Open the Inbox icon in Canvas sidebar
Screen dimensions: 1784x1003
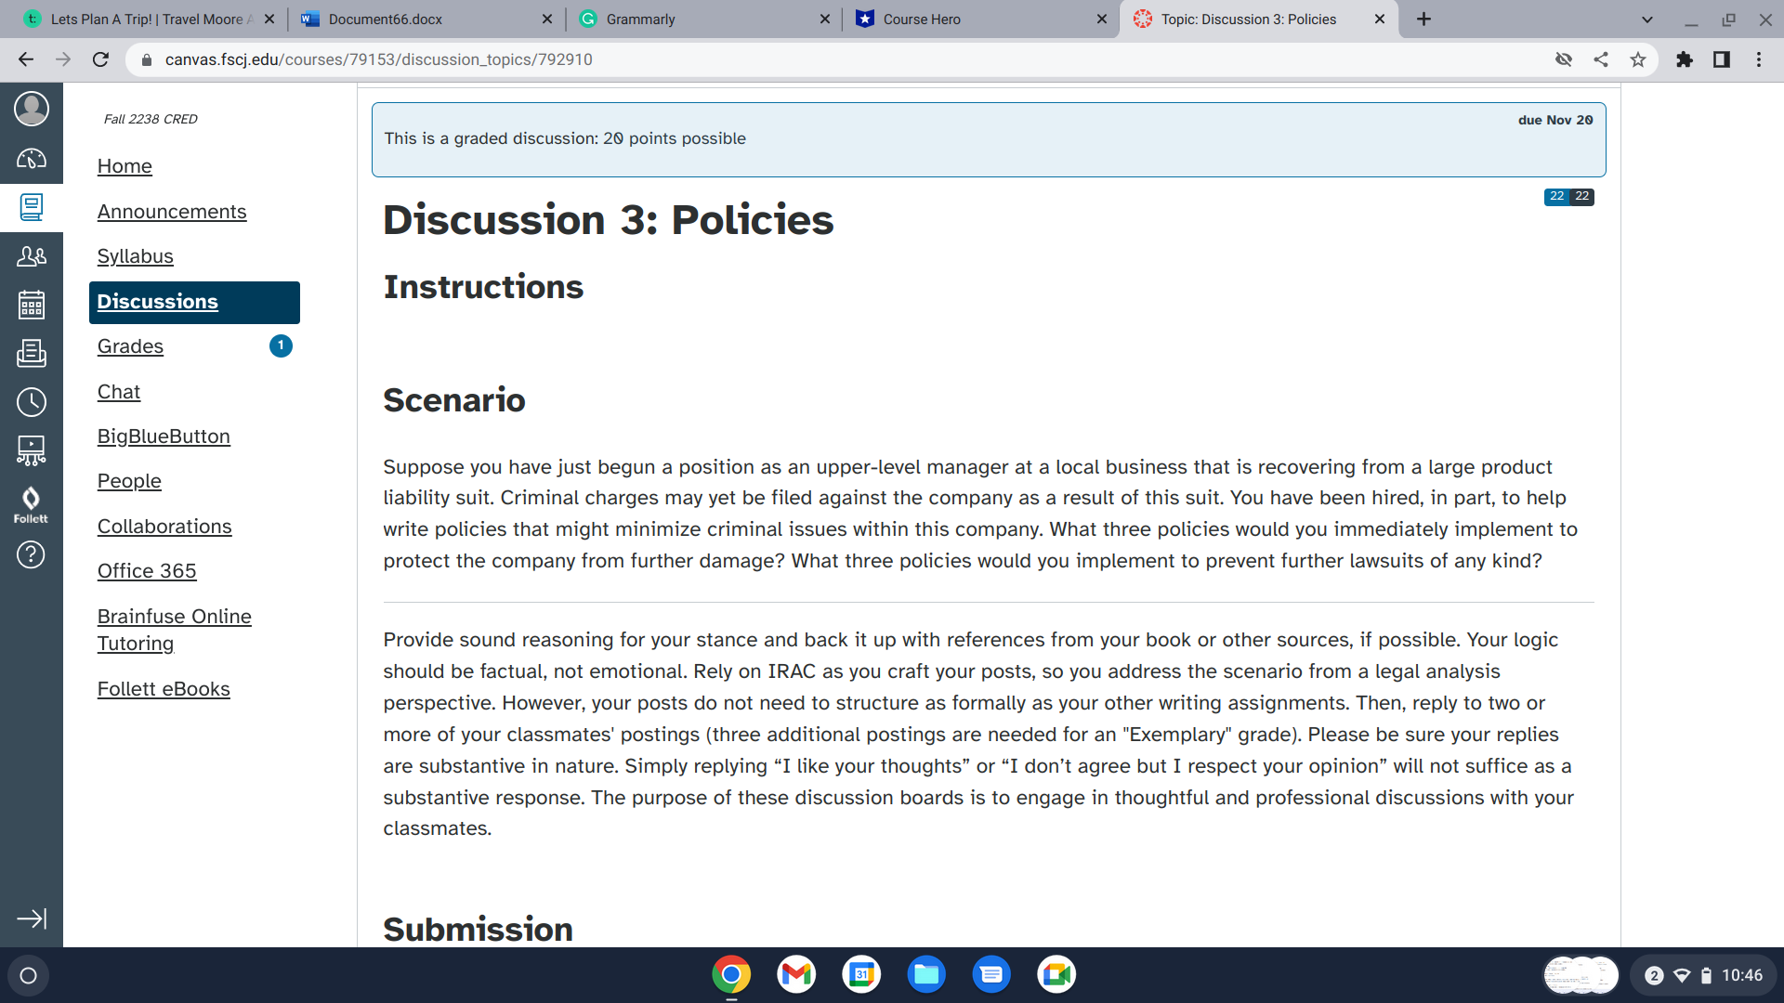click(31, 353)
